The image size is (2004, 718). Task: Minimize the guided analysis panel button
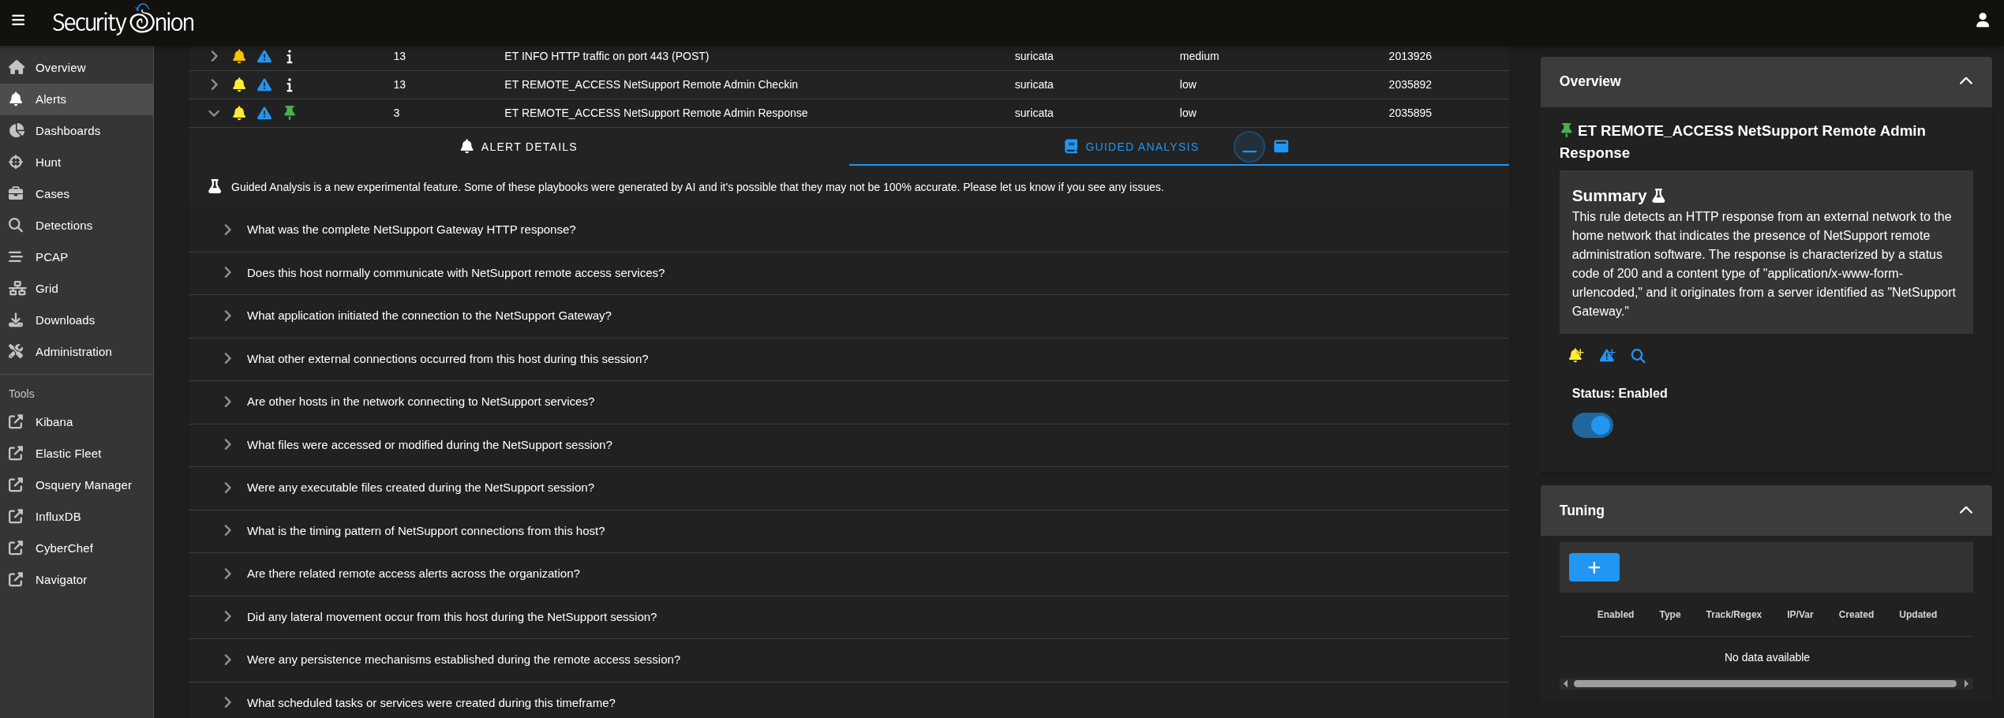click(1249, 147)
